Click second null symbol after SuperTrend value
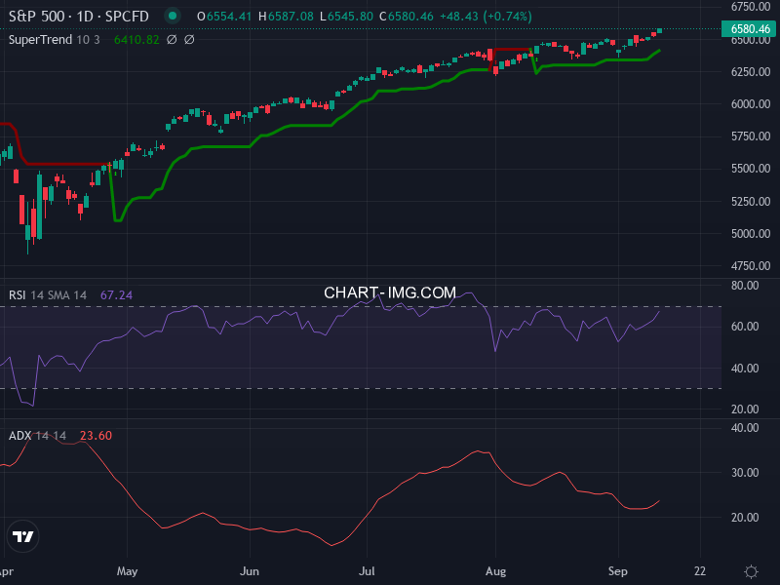Screen dimensions: 780x585 (x=189, y=40)
